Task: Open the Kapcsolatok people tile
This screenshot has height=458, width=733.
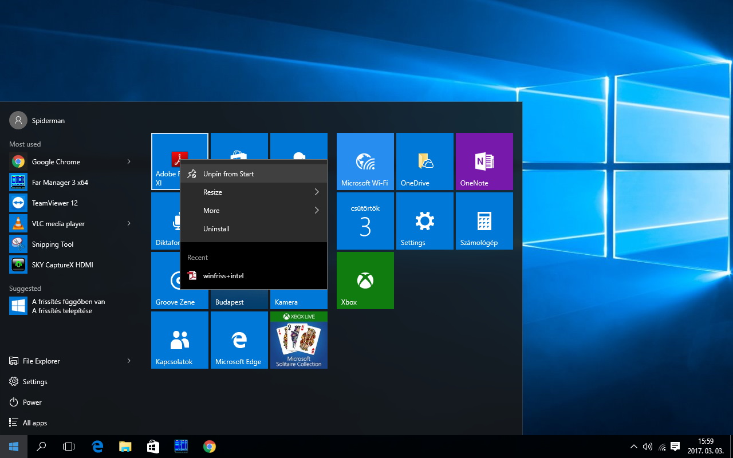Action: point(179,340)
